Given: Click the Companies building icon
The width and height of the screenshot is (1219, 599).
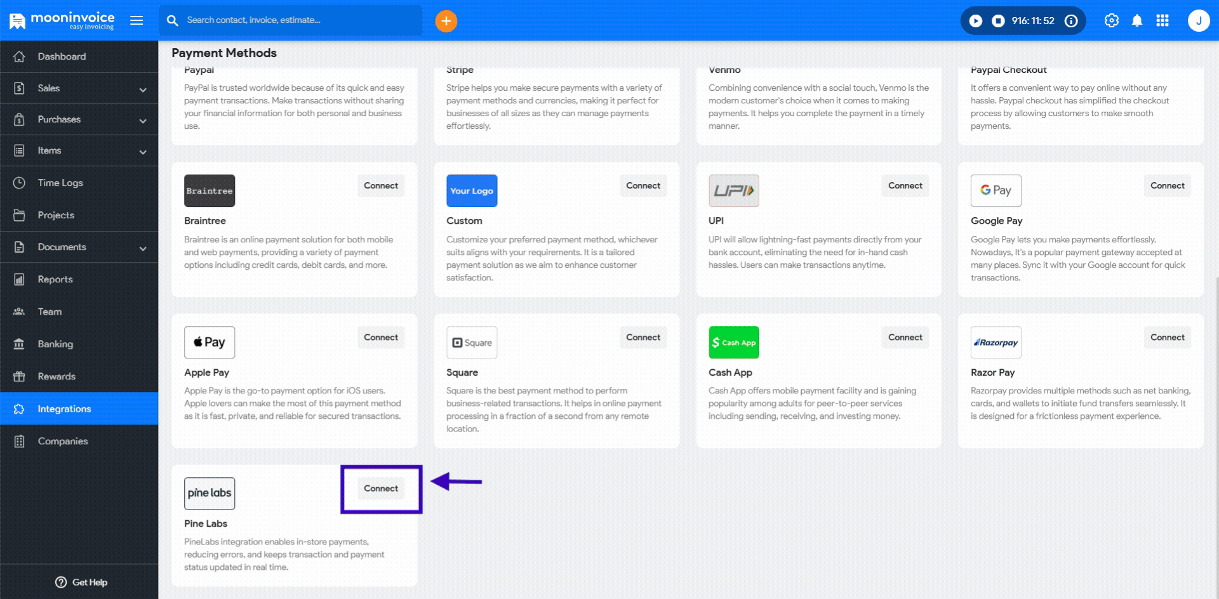Looking at the screenshot, I should point(19,441).
